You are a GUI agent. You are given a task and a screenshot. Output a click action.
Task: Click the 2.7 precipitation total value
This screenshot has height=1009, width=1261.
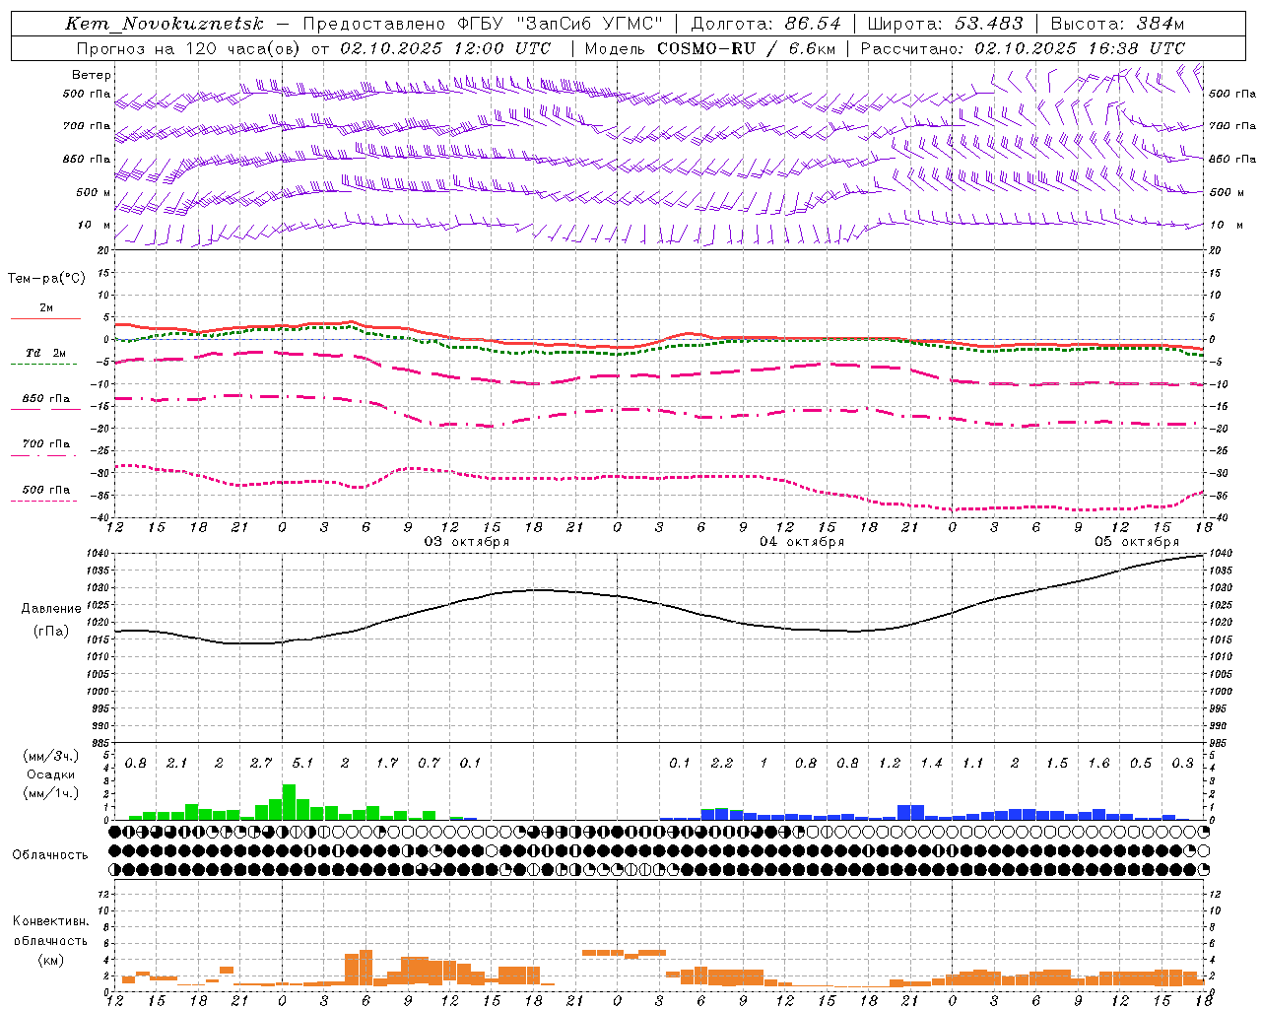tap(261, 764)
